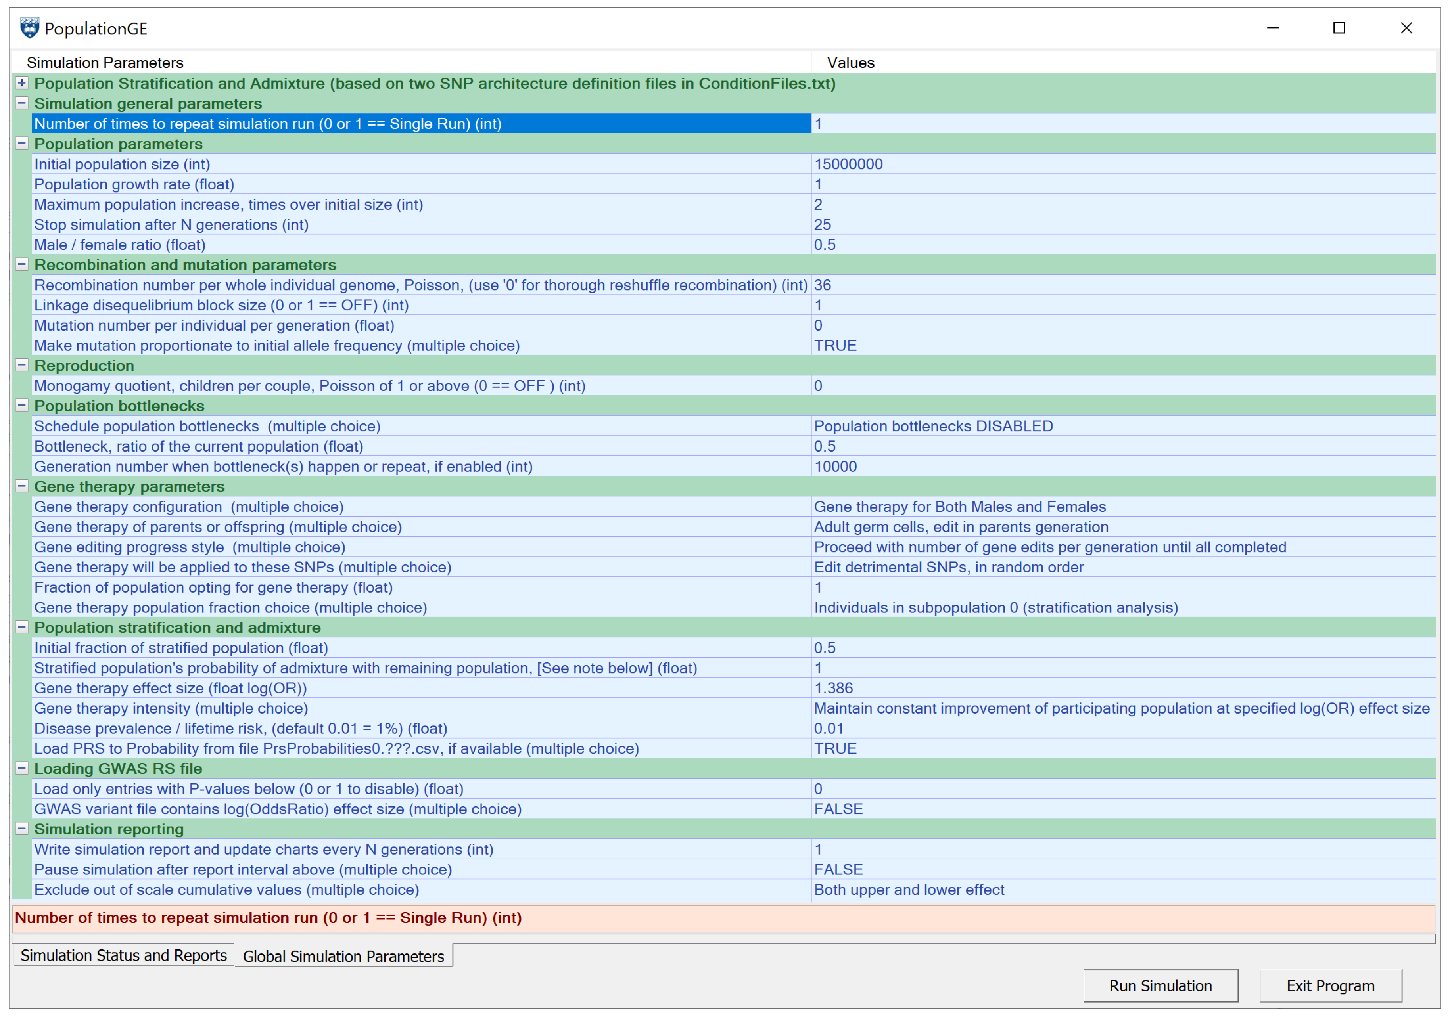Open Individuals in subpopulation 0 choice
The image size is (1450, 1018).
[1124, 608]
